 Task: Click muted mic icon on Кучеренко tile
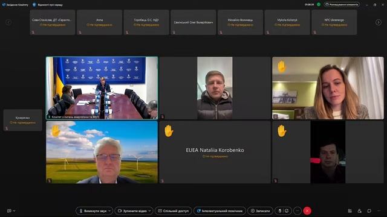tap(7, 128)
